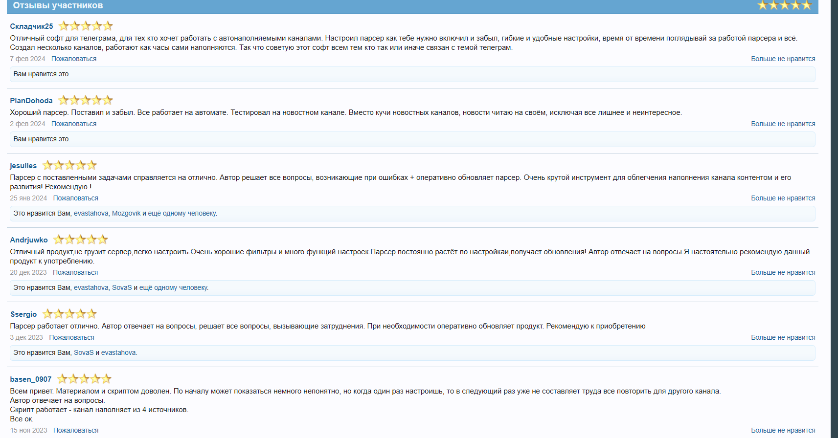The image size is (838, 438).
Task: Expand 'ещё одному человеку' likes under Andrjuwko review
Action: point(173,287)
